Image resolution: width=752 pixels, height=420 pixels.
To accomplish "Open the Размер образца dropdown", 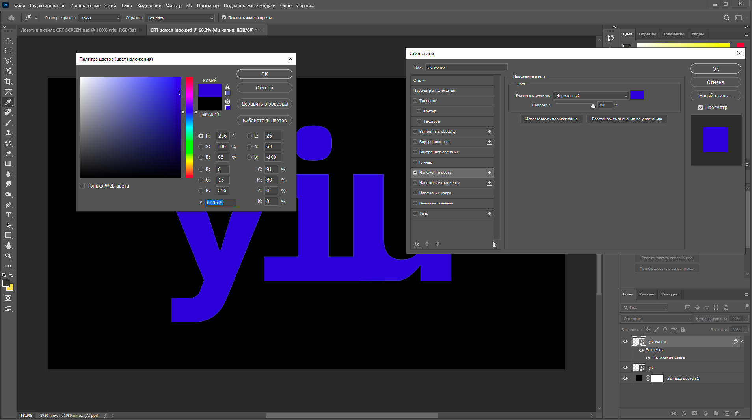I will click(99, 18).
